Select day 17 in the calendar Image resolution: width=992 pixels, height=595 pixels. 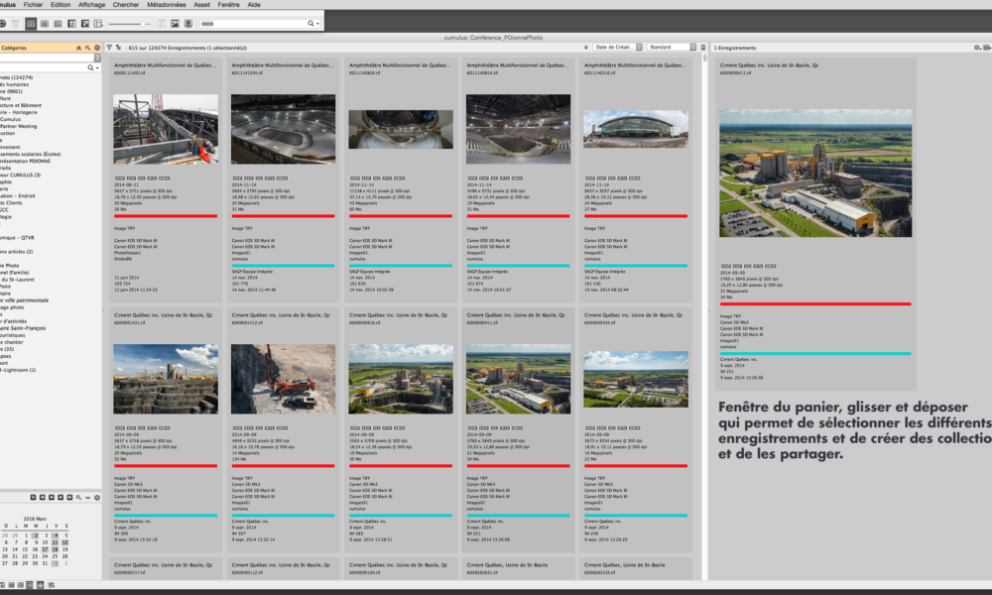pos(45,549)
